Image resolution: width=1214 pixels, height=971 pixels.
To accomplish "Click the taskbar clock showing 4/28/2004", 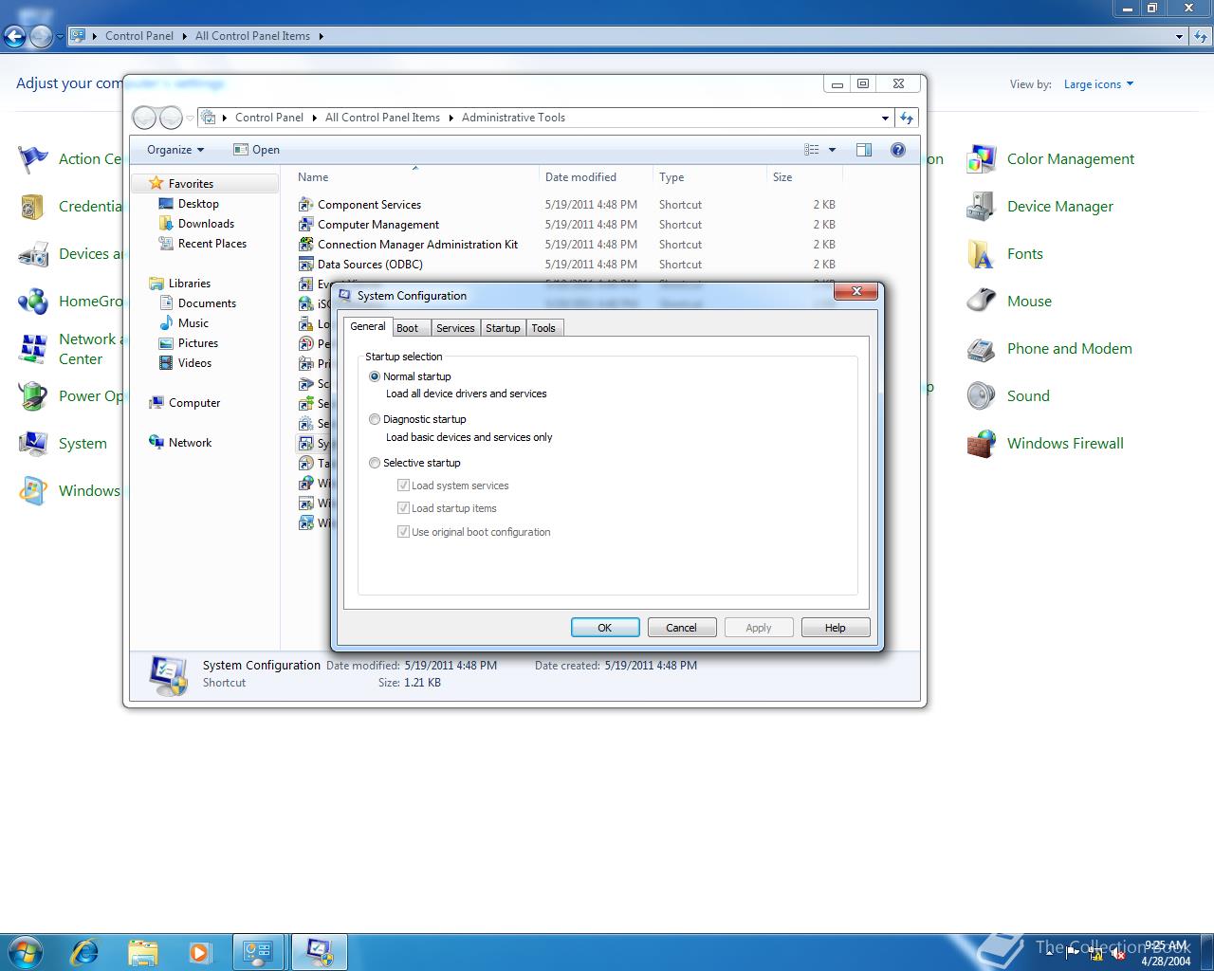I will [x=1166, y=953].
